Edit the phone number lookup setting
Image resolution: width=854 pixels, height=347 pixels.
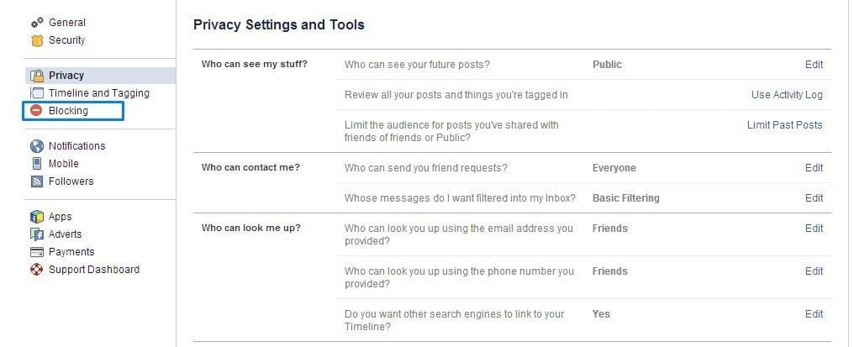point(814,271)
